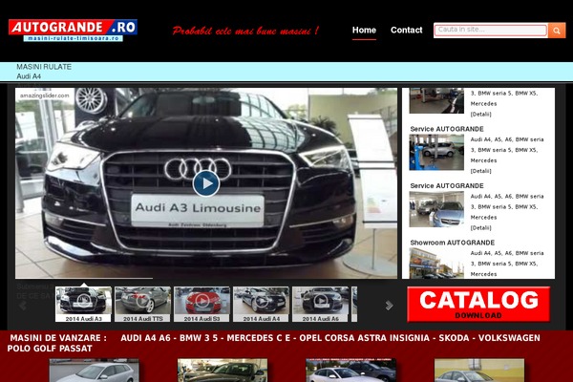
Task: Open the Home menu item
Action: pos(364,30)
